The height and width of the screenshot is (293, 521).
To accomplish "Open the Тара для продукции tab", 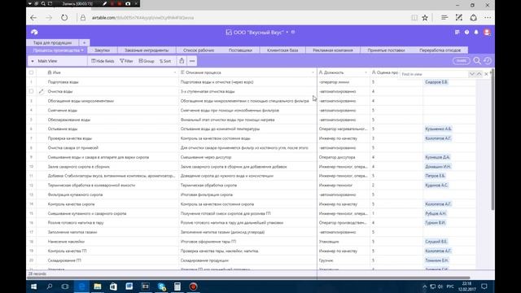I will tap(52, 42).
